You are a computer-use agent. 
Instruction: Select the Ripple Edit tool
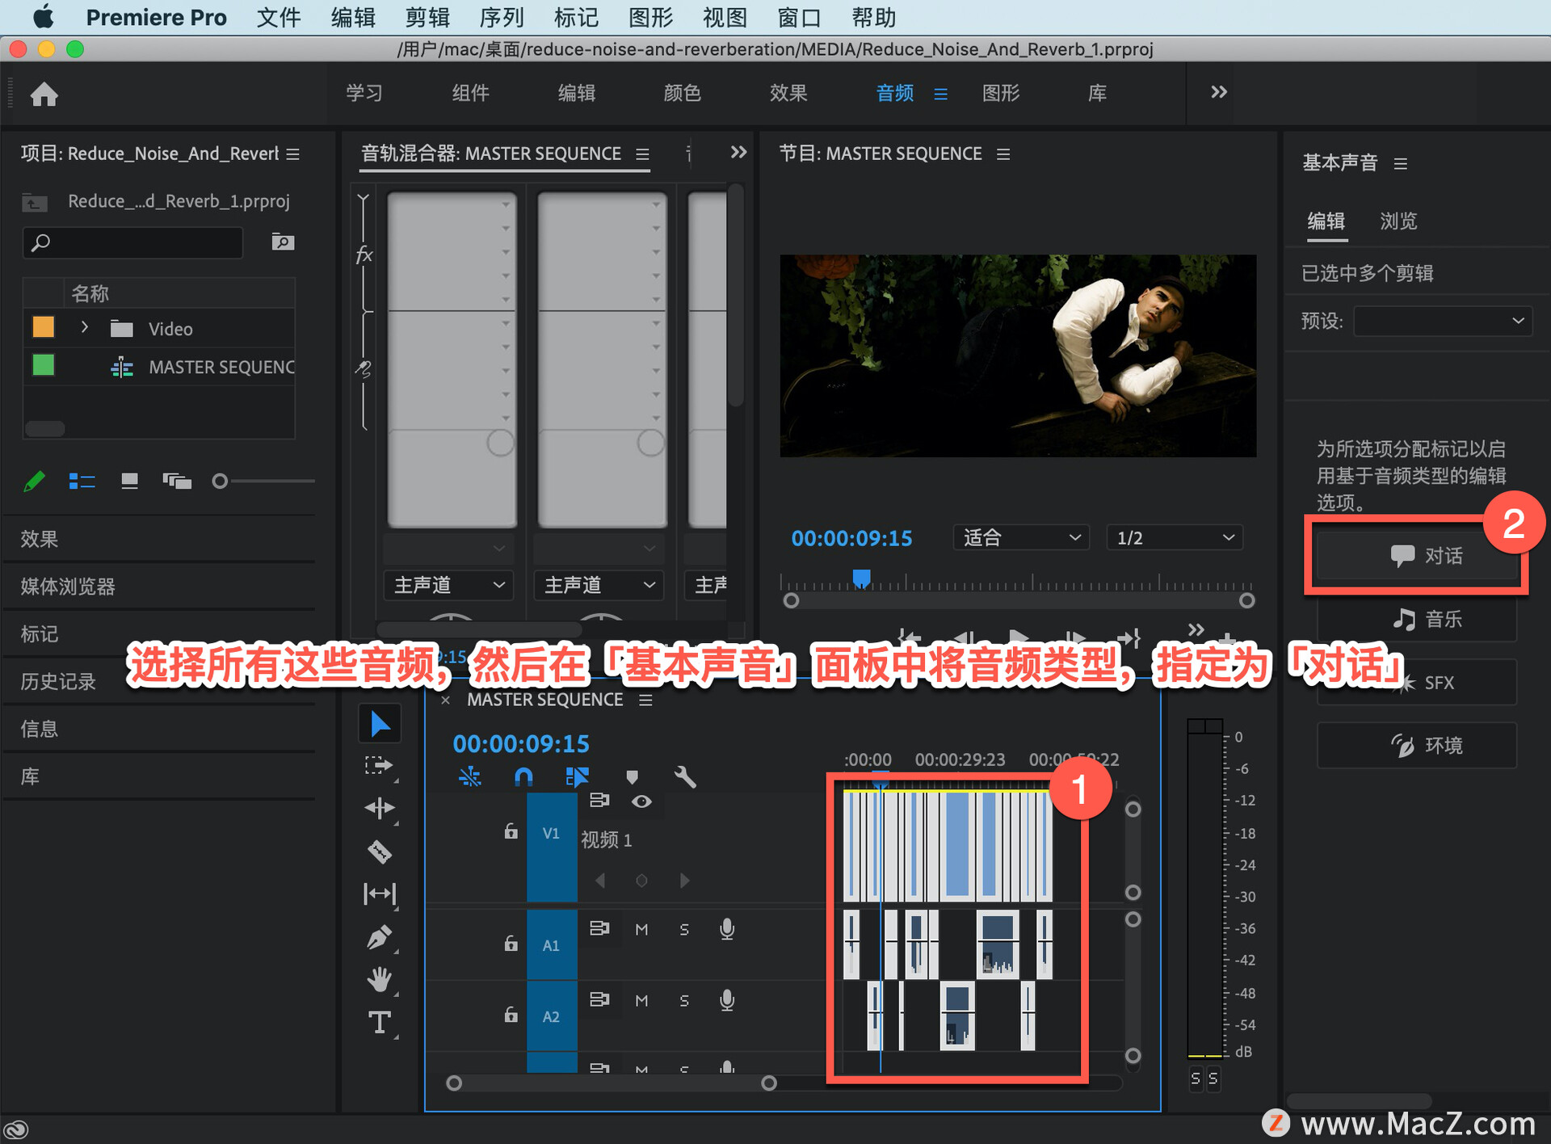pyautogui.click(x=380, y=808)
